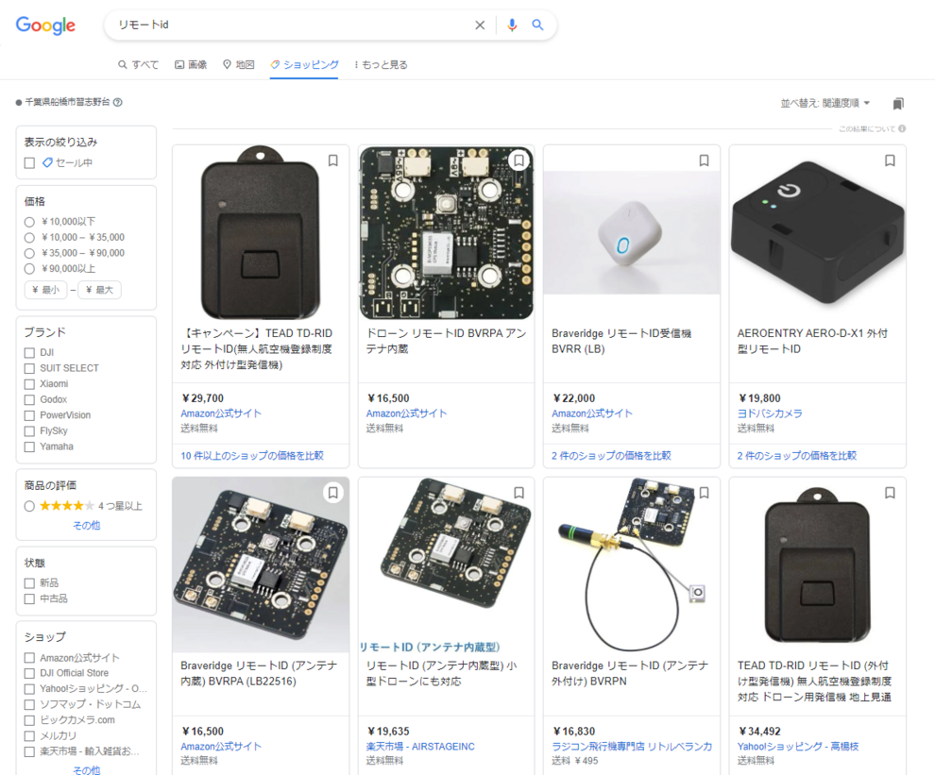Open the 並べ替え: 関連度順 sort dropdown
This screenshot has width=935, height=775.
click(825, 103)
